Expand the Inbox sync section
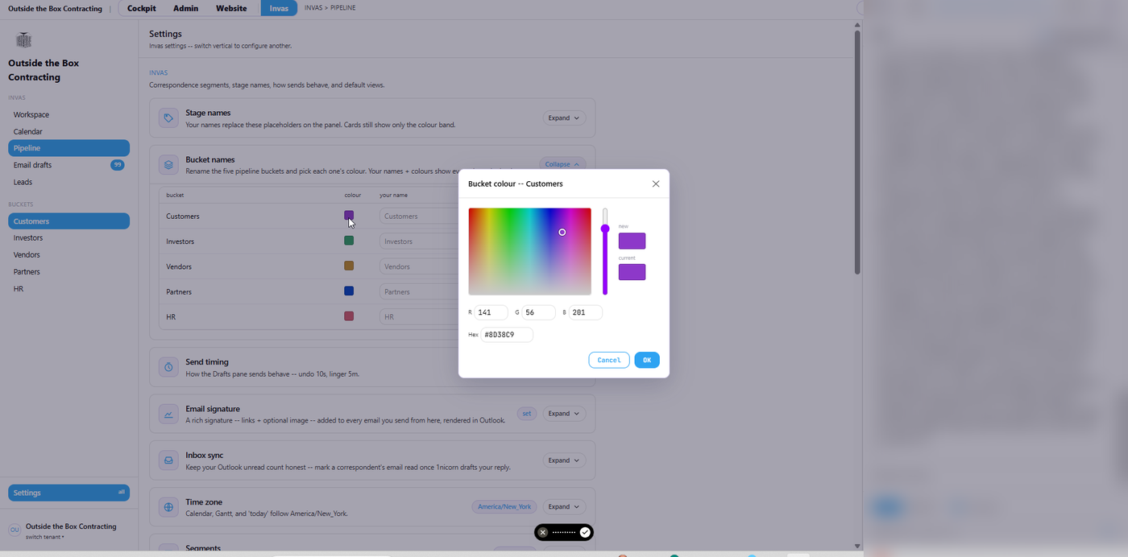This screenshot has height=557, width=1128. (564, 460)
